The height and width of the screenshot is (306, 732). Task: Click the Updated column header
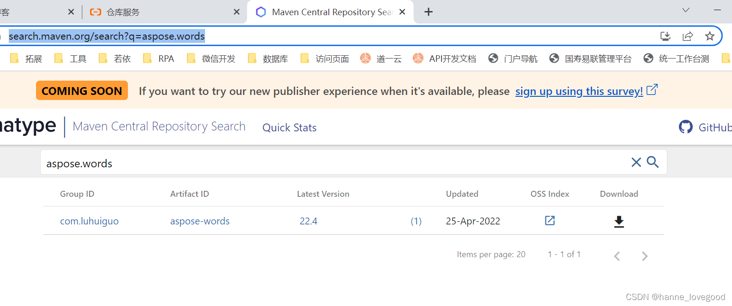tap(462, 194)
